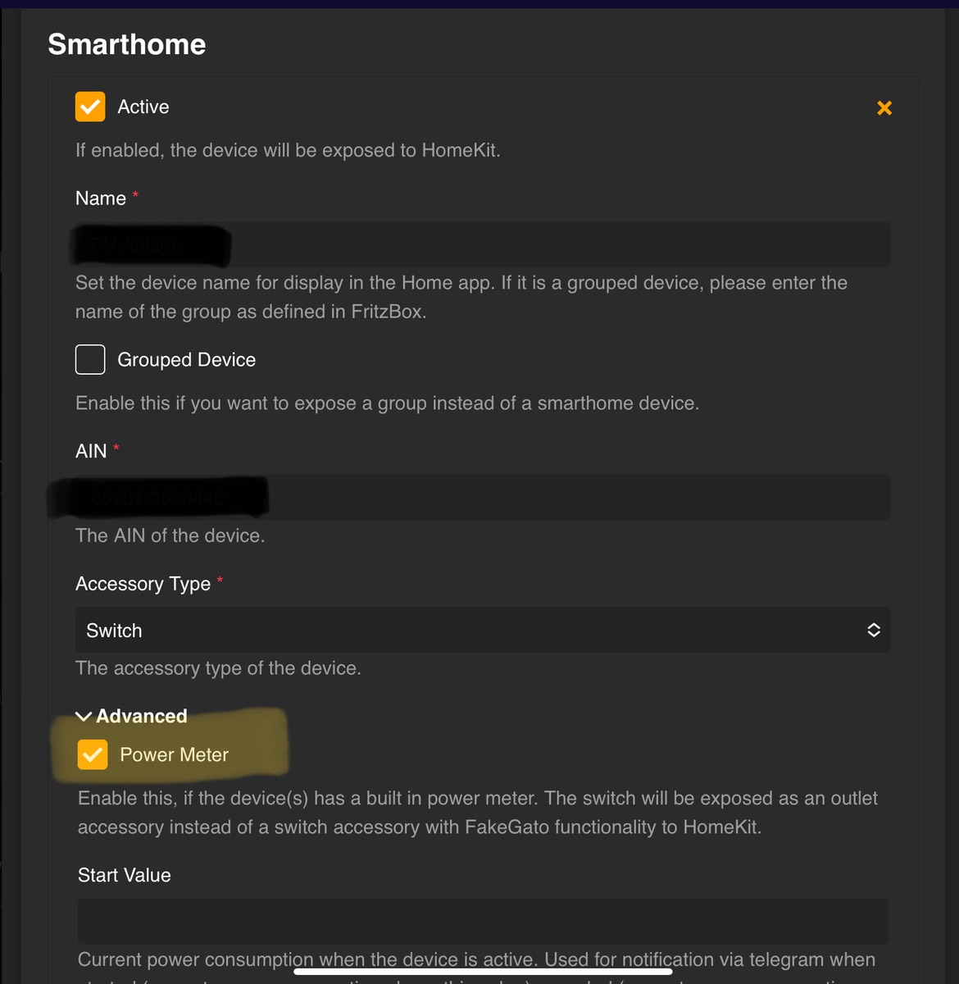Uncheck the Active checkbox

[90, 107]
